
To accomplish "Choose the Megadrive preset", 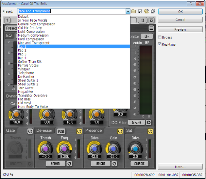I will 74,92.
